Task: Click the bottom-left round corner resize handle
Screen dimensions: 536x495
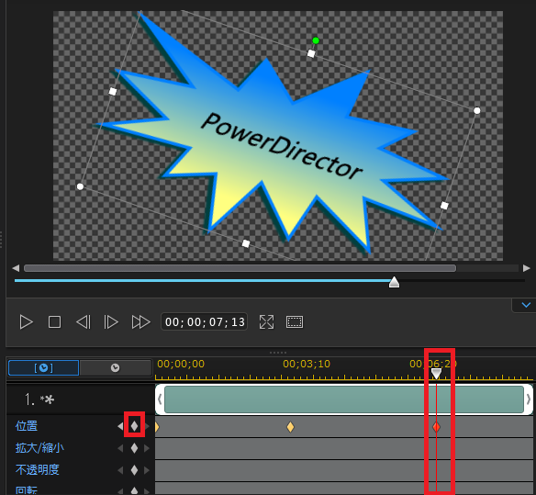Action: pyautogui.click(x=80, y=186)
